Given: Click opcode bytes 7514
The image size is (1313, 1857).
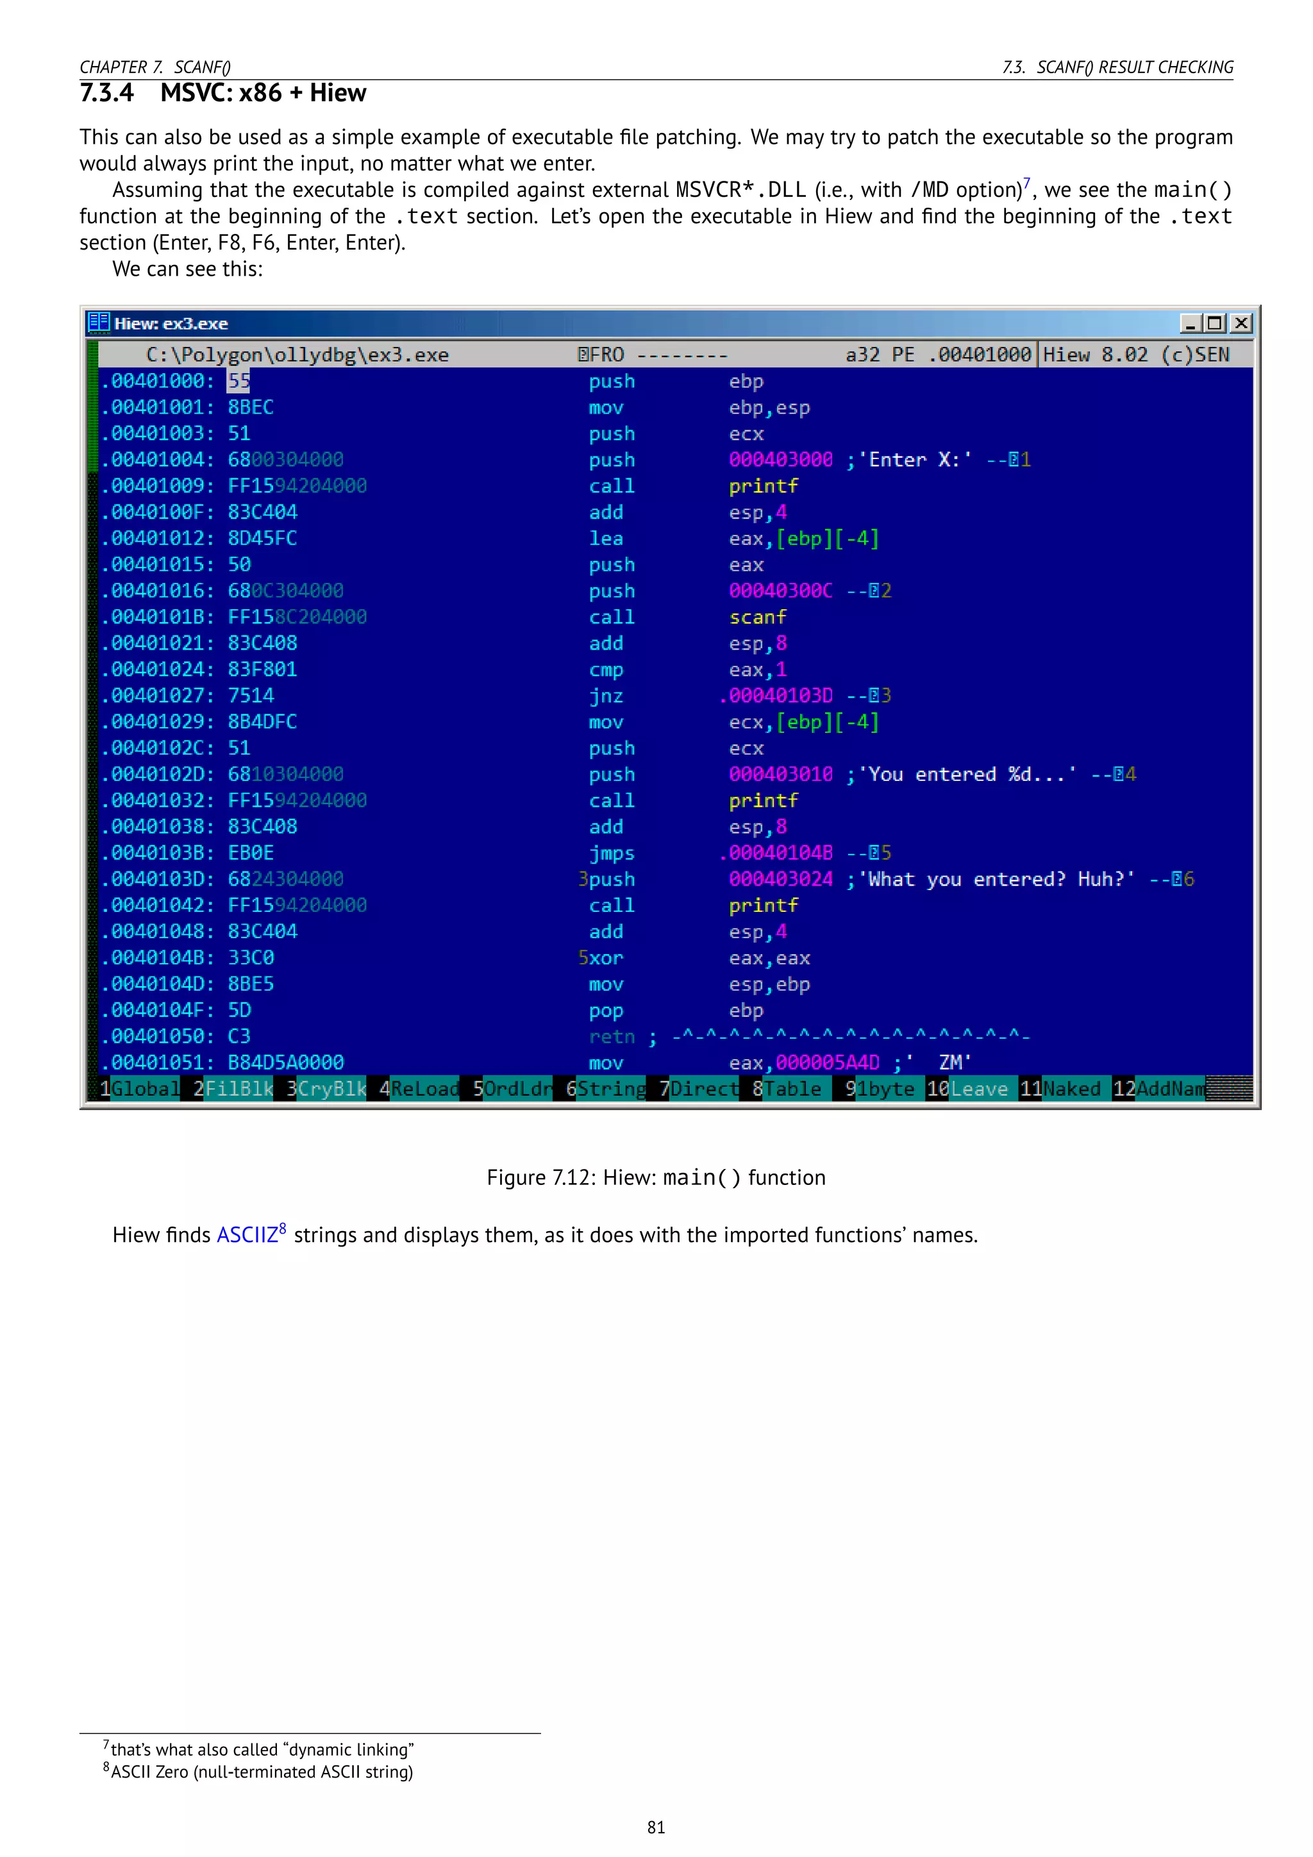Looking at the screenshot, I should tap(251, 696).
